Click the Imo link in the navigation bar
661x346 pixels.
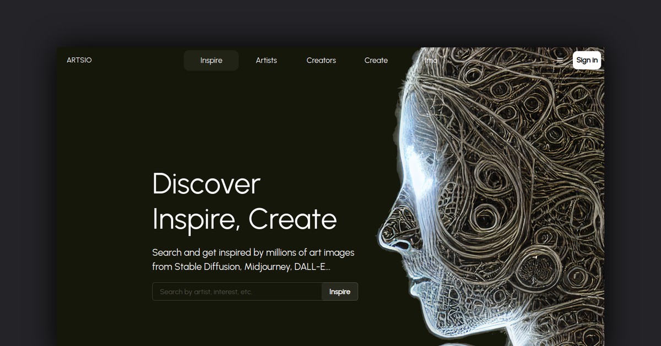(x=430, y=60)
